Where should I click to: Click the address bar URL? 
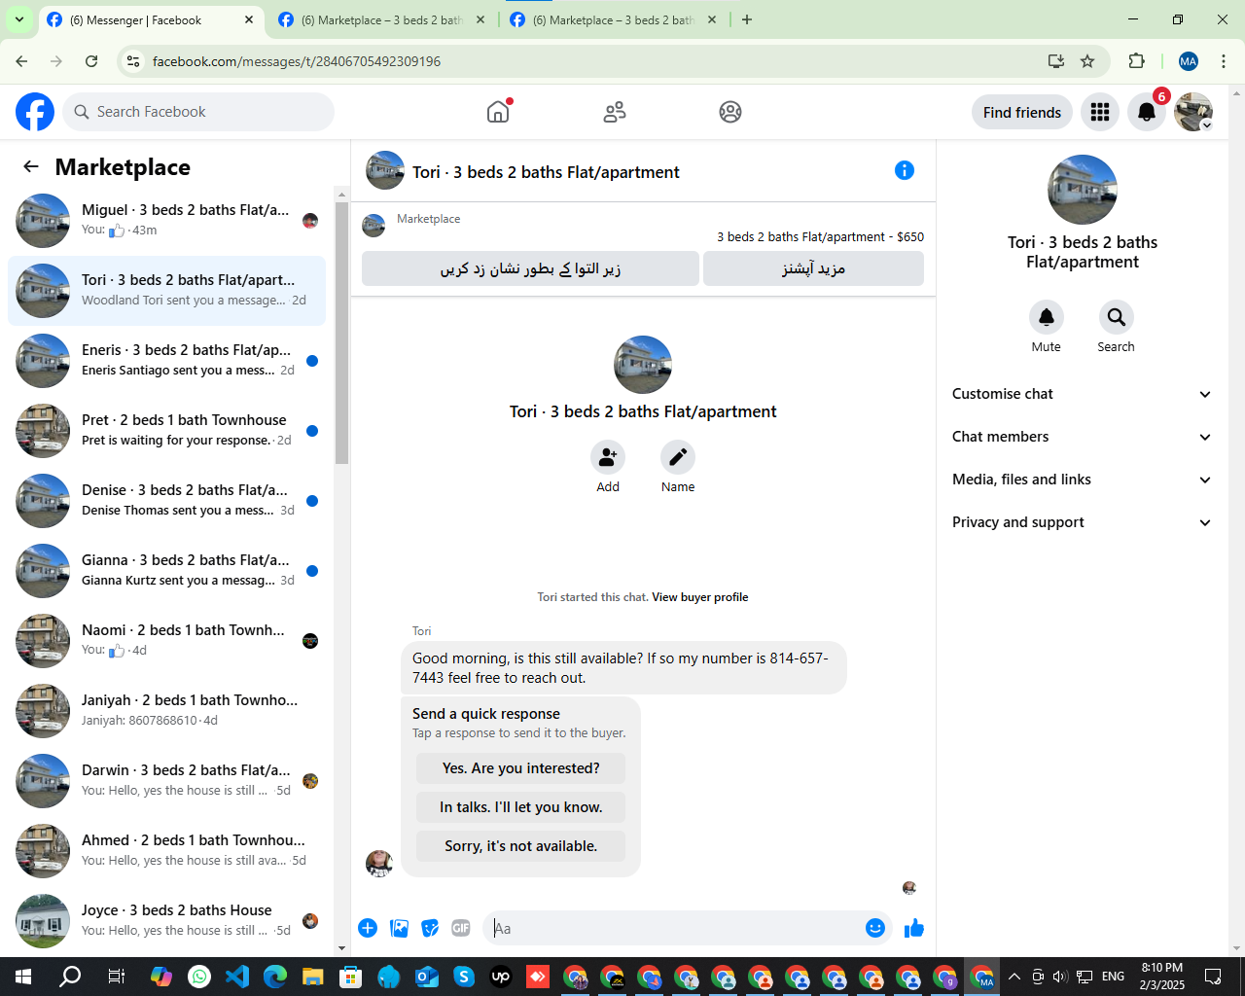pos(297,61)
